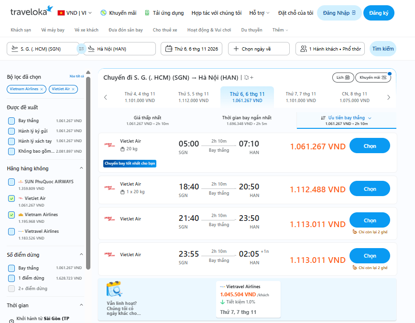The image size is (415, 323).
Task: Expand the Hỗ trợ support menu
Action: pos(259,13)
